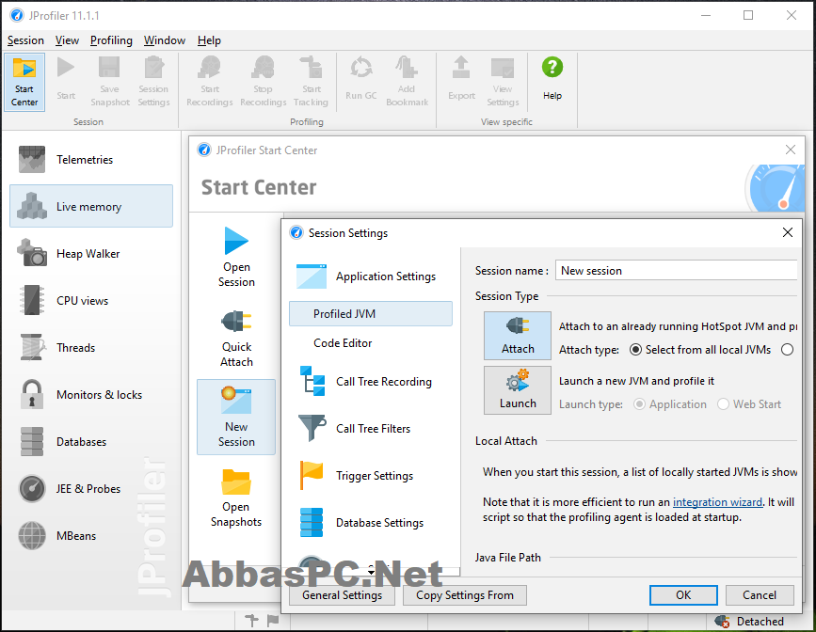Open the Start Center toolbar button

pos(24,82)
